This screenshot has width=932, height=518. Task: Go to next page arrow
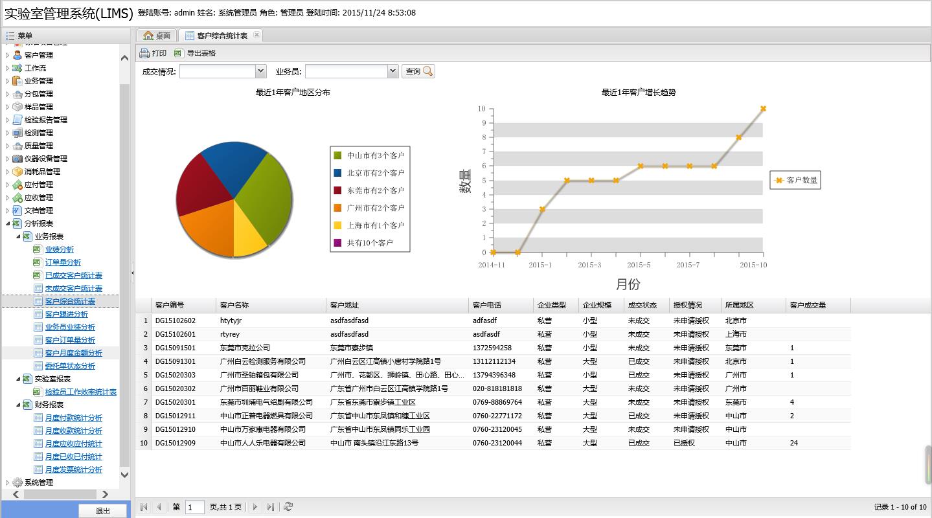tap(255, 507)
